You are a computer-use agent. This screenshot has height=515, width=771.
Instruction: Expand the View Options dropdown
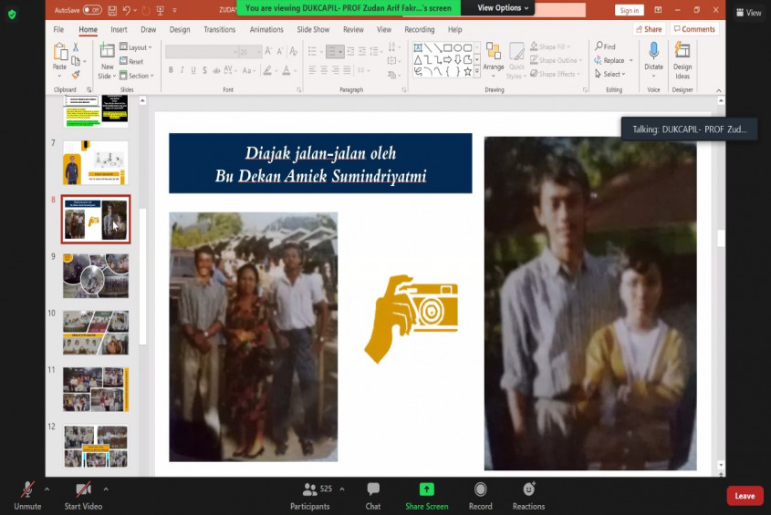coord(504,8)
